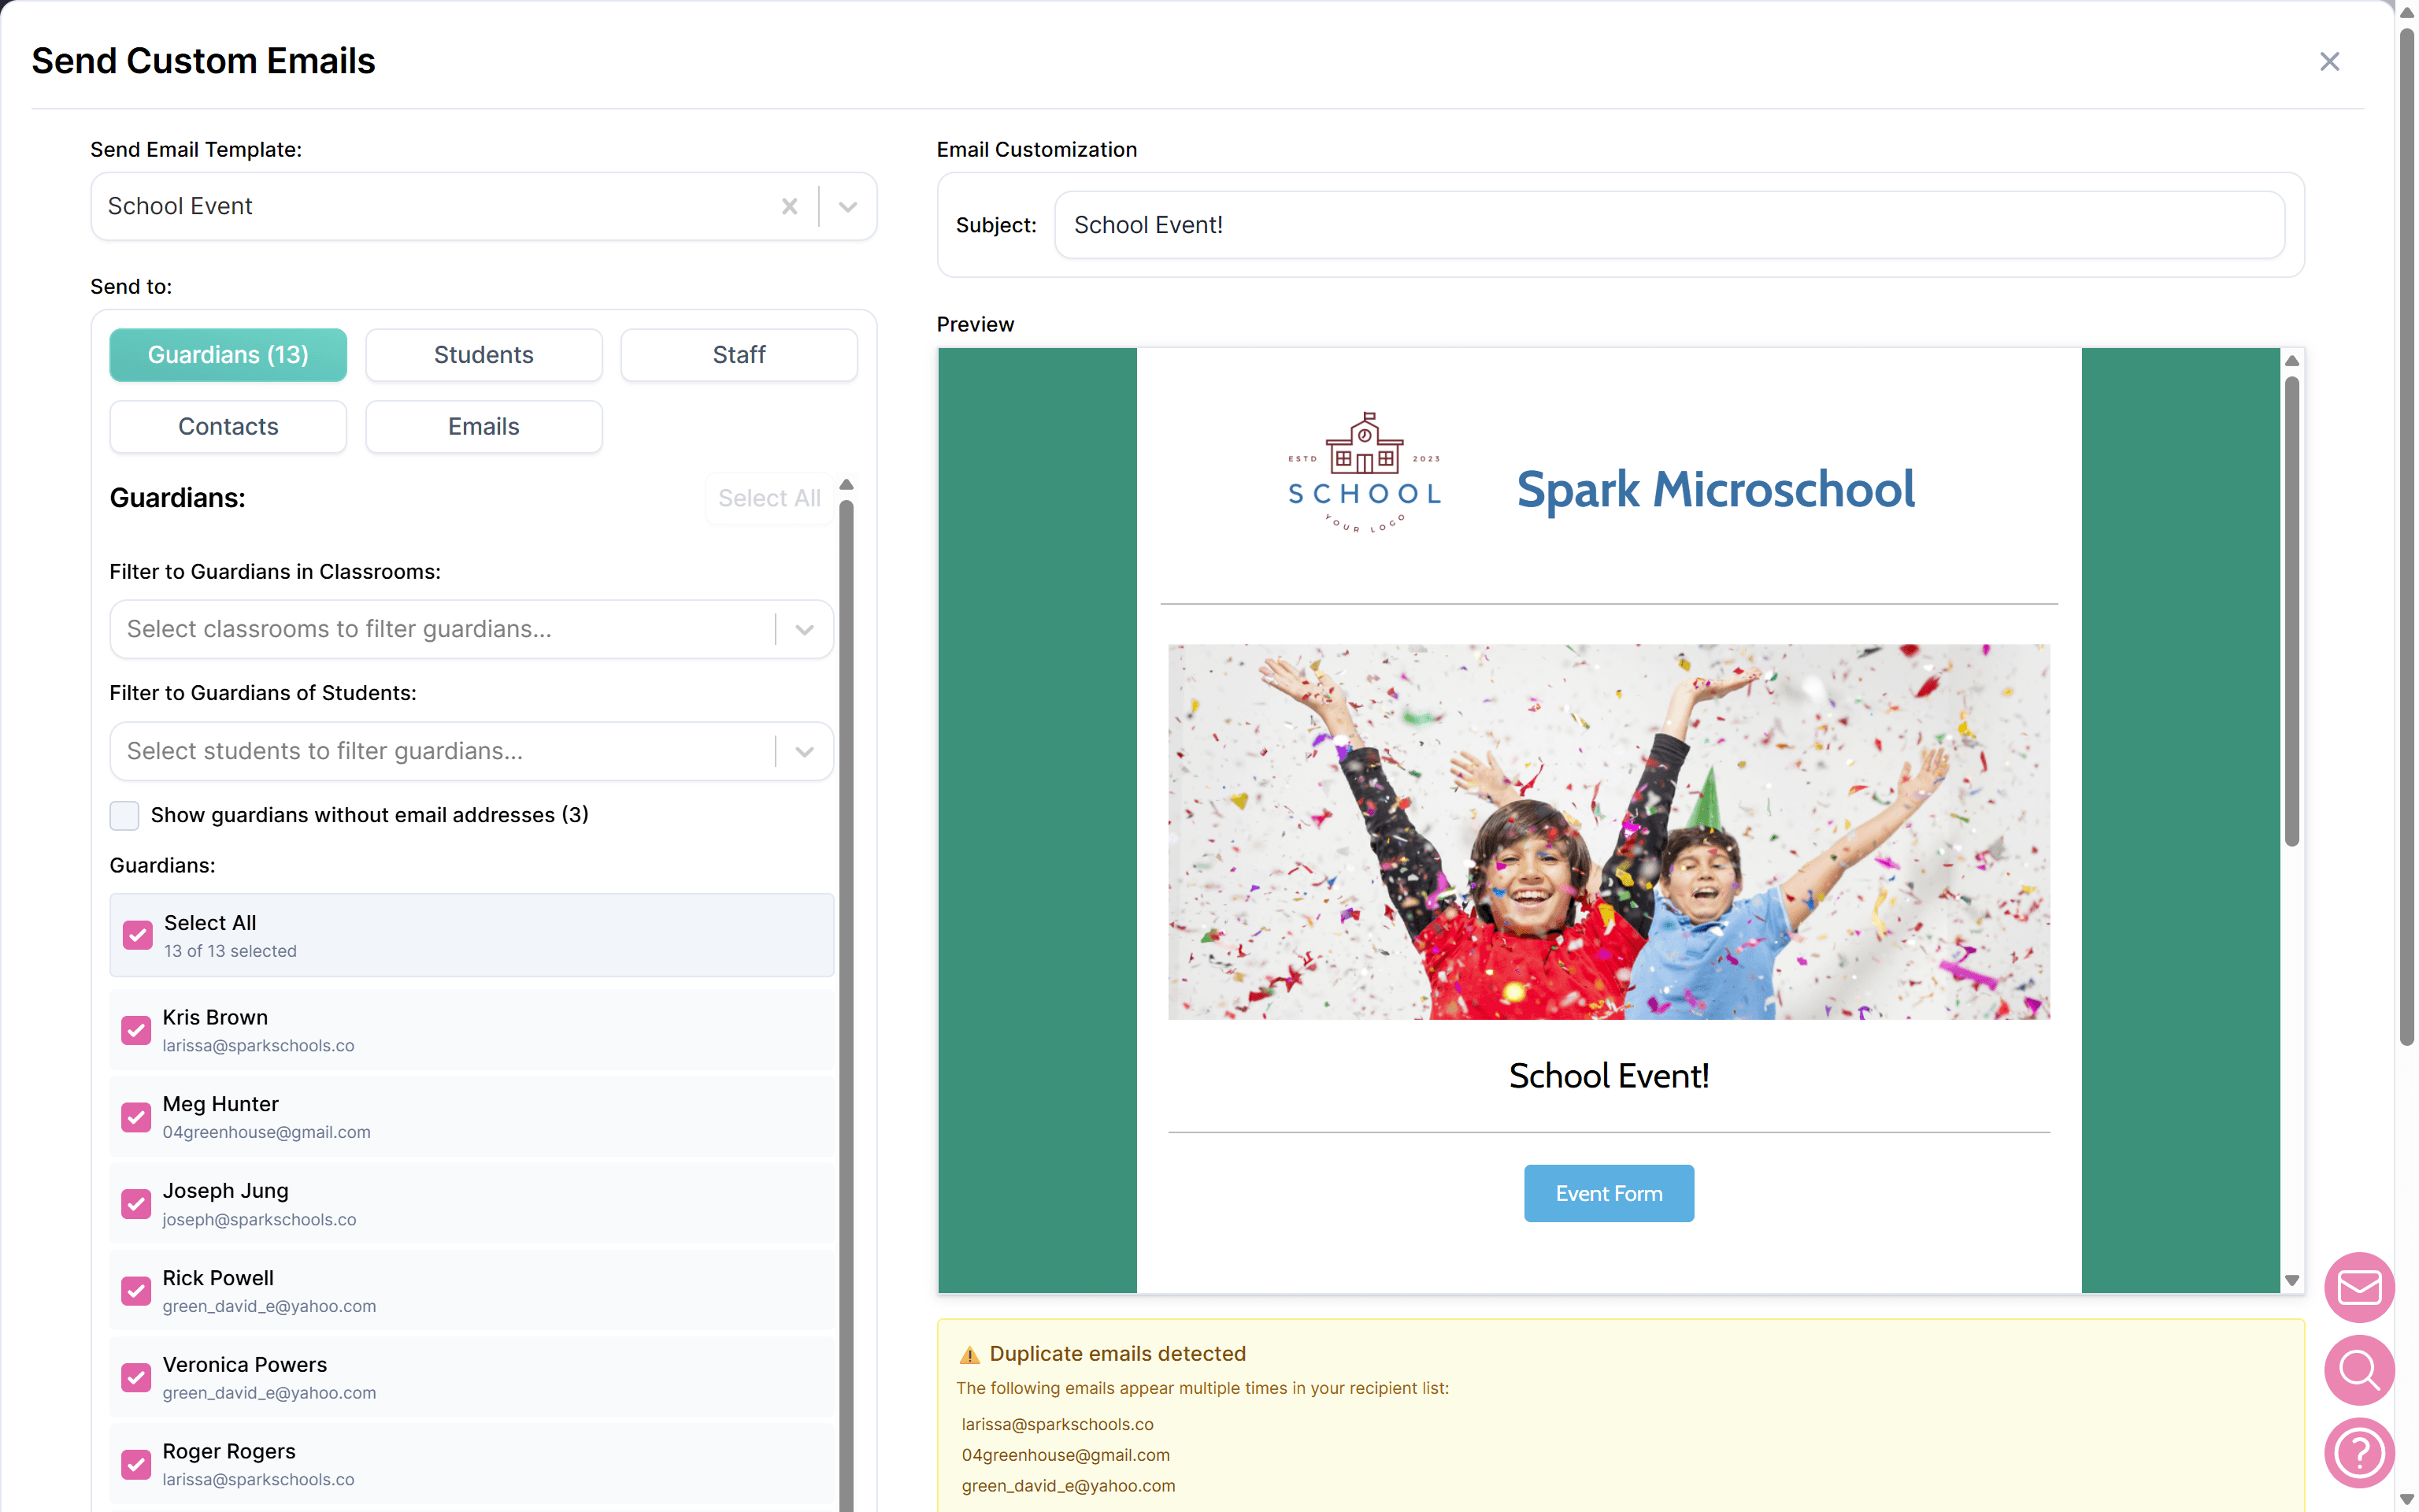This screenshot has height=1512, width=2419.
Task: Click the pink magnifier search icon
Action: pyautogui.click(x=2358, y=1370)
